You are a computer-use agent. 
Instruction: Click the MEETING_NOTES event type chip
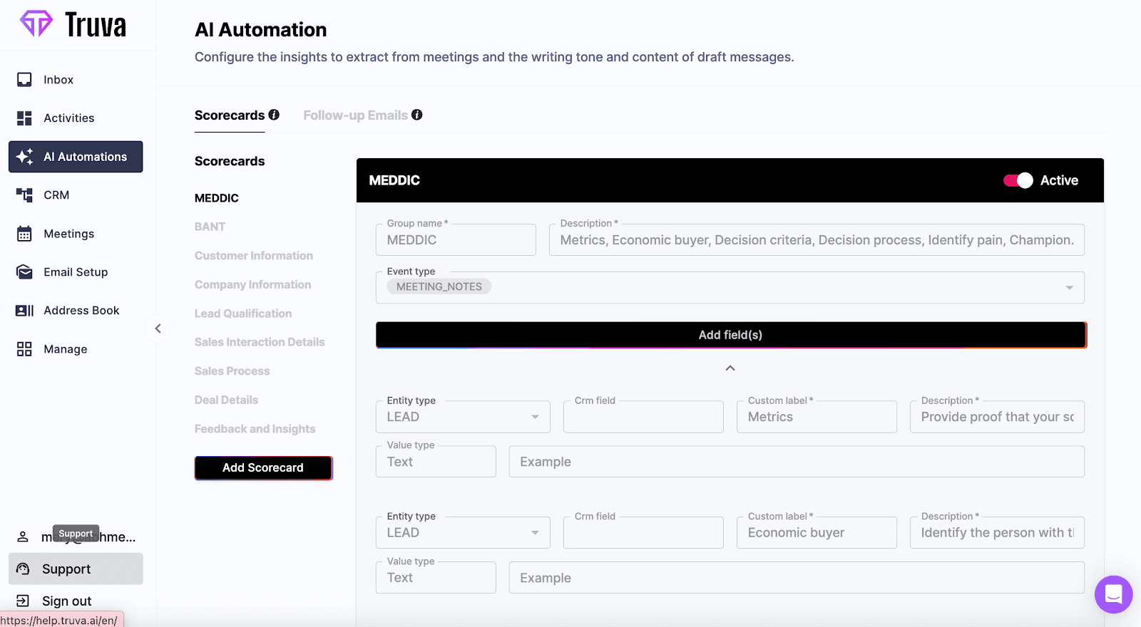tap(439, 286)
